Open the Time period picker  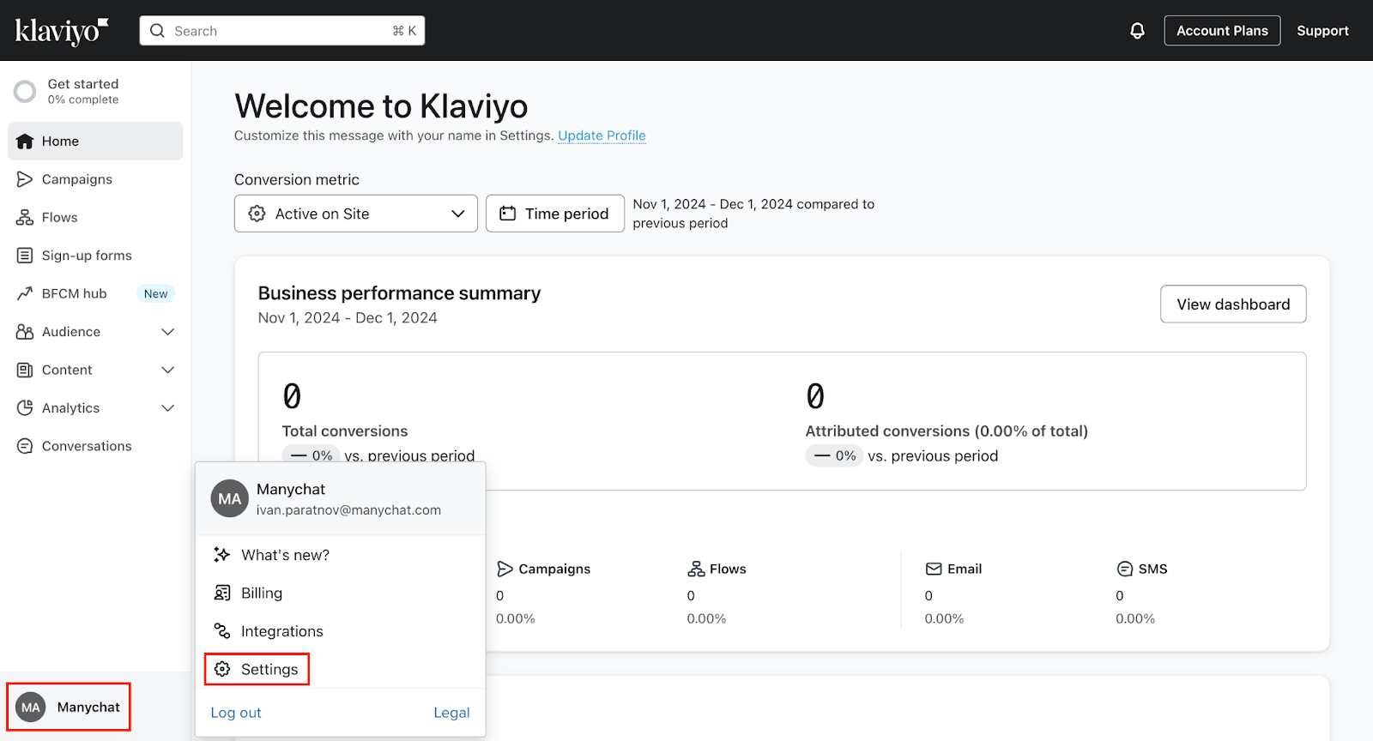555,214
